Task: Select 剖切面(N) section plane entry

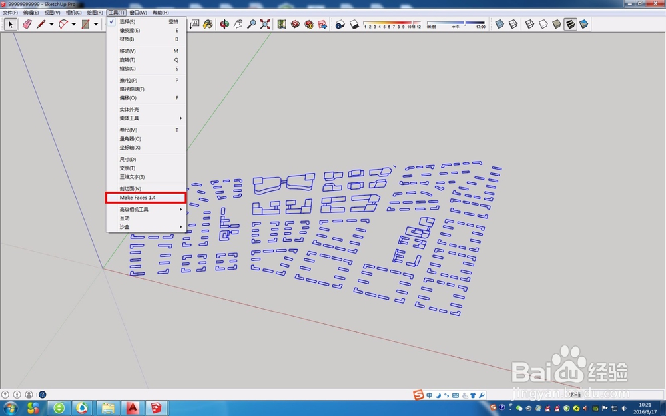Action: [146, 188]
